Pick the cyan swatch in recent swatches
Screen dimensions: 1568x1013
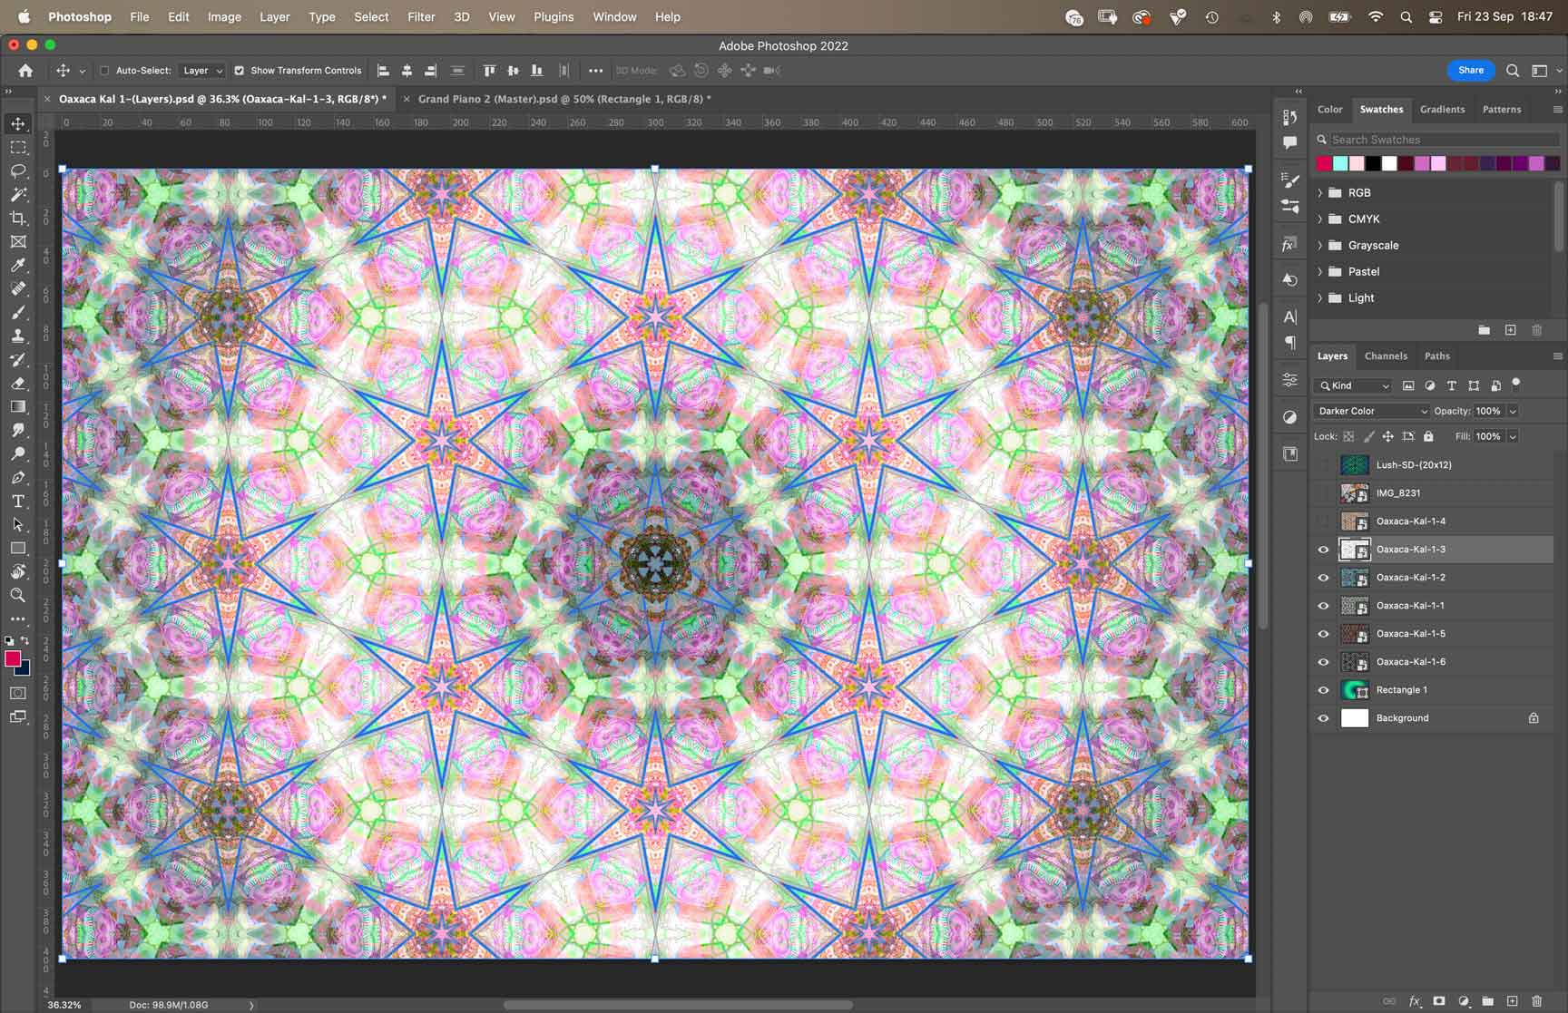1340,163
